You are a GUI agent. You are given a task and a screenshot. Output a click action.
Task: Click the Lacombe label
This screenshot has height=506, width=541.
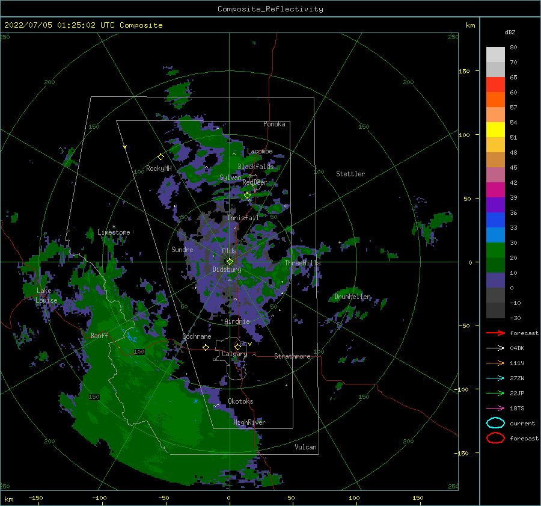click(260, 151)
